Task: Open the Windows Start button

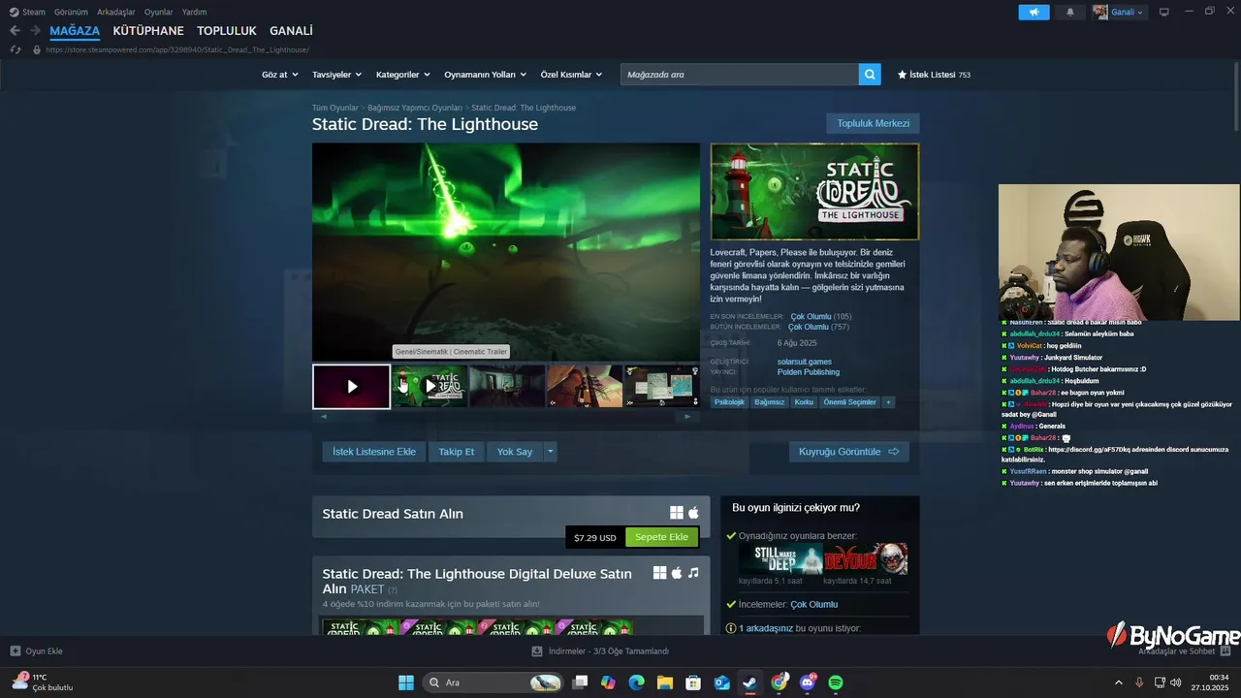Action: point(406,682)
